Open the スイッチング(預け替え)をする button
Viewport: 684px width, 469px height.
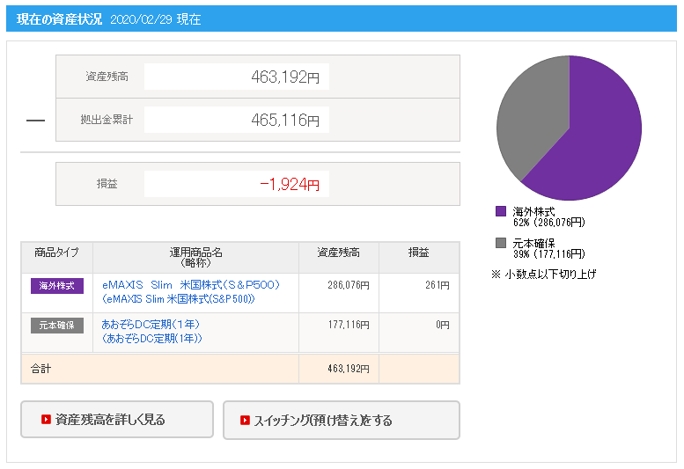342,421
